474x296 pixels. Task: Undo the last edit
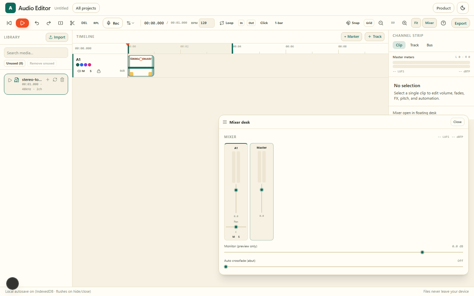pos(37,23)
